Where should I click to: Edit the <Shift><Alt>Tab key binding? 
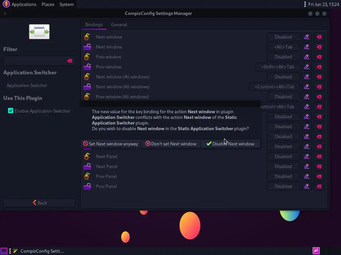[x=307, y=67]
